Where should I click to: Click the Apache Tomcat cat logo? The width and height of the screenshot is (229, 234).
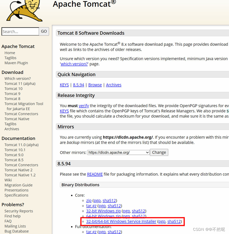pyautogui.click(x=25, y=11)
